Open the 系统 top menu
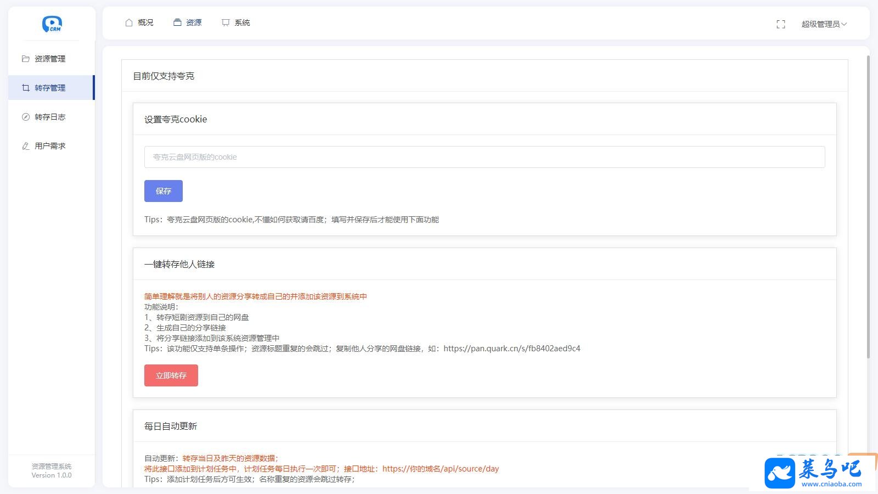Viewport: 878px width, 494px height. click(236, 23)
